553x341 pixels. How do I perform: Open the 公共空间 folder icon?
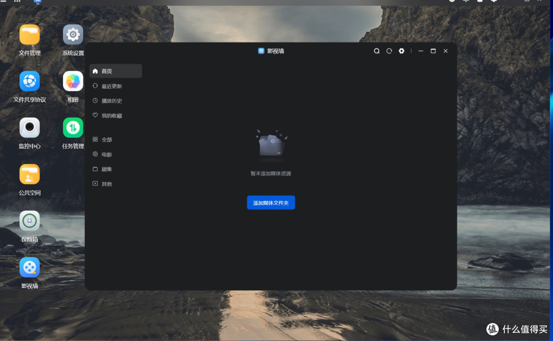[30, 174]
